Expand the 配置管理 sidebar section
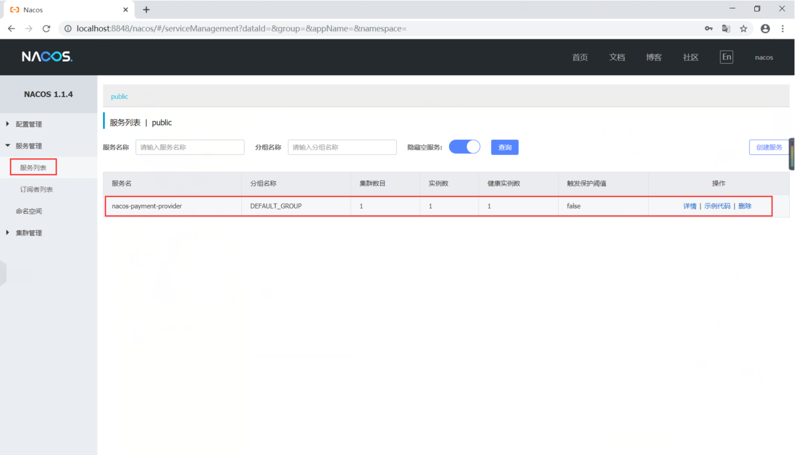 [x=29, y=124]
